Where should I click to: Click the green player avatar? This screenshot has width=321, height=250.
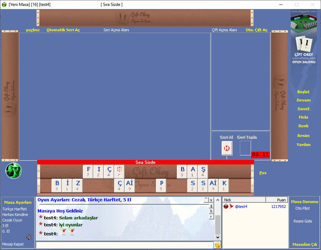click(x=14, y=171)
